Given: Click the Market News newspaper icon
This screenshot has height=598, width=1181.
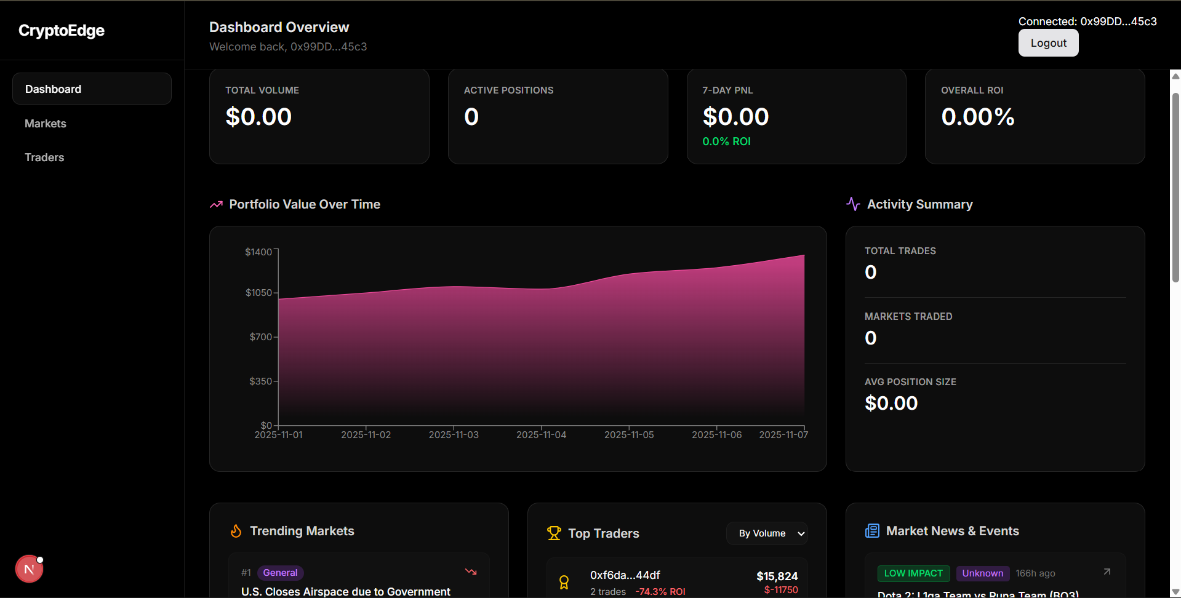Looking at the screenshot, I should pos(872,530).
